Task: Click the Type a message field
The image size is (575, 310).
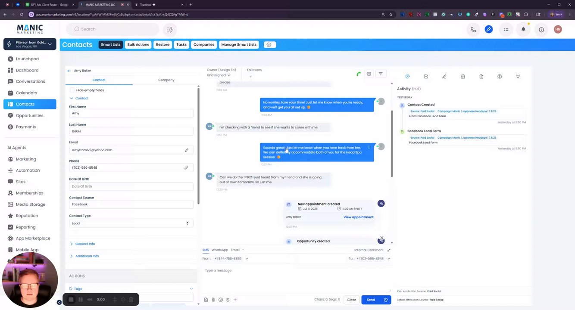Action: [x=297, y=276]
